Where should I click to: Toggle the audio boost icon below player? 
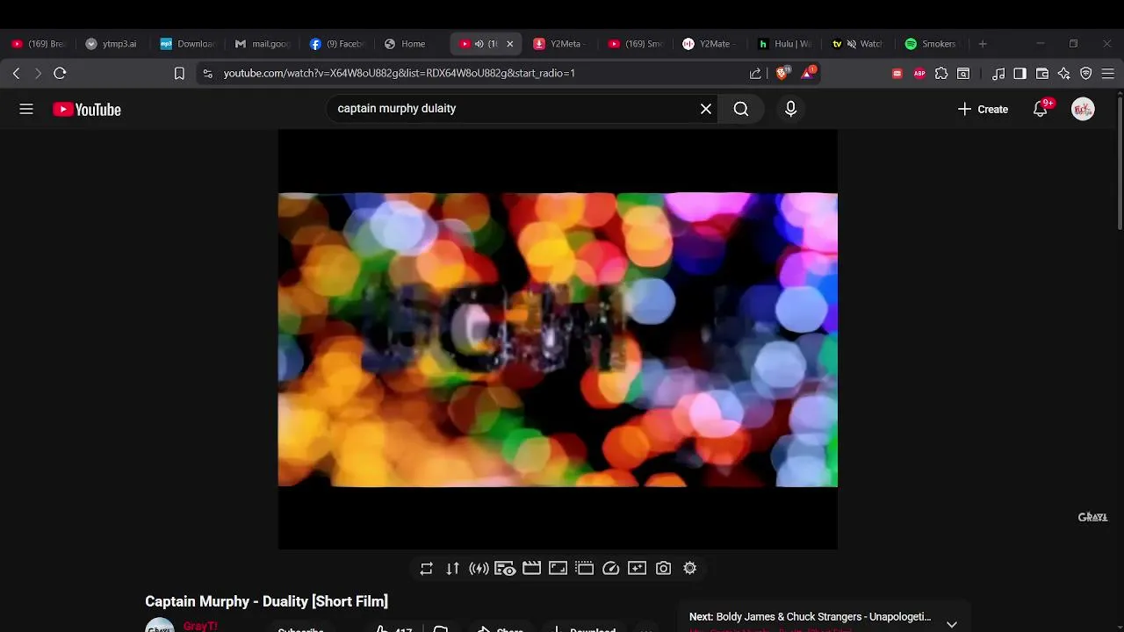coord(479,569)
